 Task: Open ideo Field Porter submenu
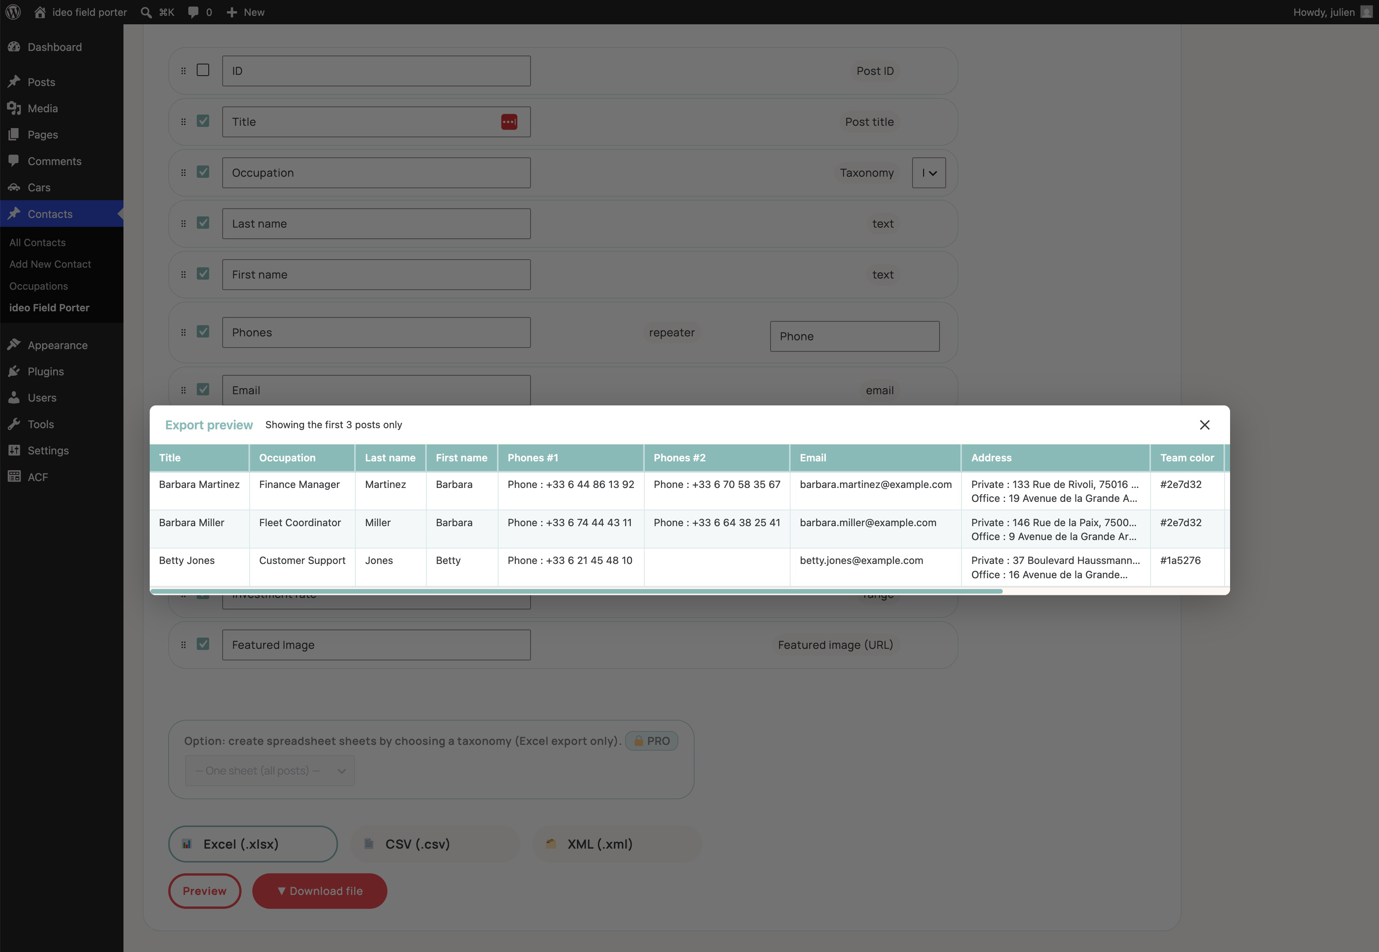point(49,308)
